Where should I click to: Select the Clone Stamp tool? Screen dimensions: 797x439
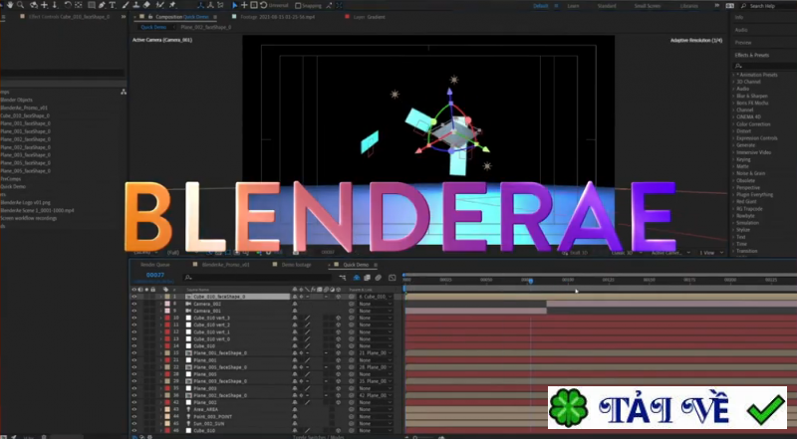click(135, 5)
